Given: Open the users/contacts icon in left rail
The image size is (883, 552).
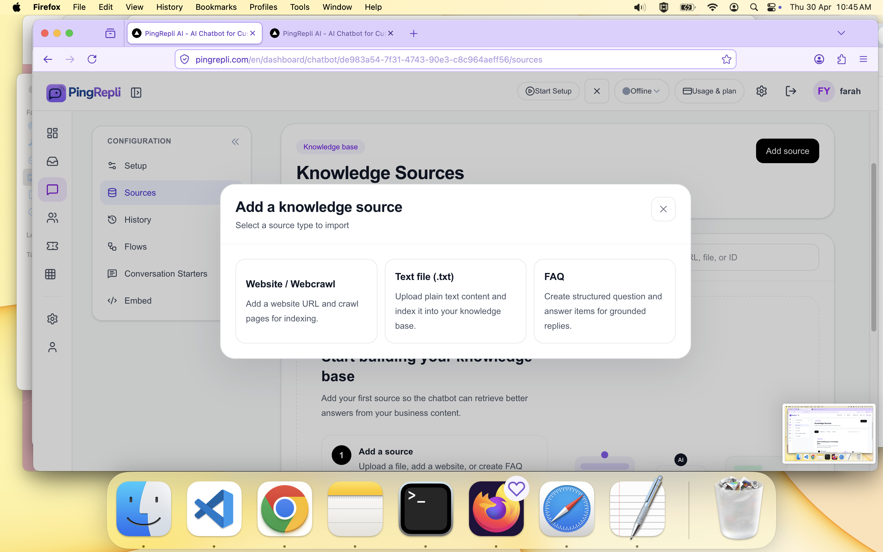Looking at the screenshot, I should click(52, 218).
